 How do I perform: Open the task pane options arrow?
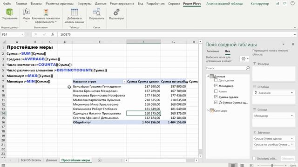(284, 44)
